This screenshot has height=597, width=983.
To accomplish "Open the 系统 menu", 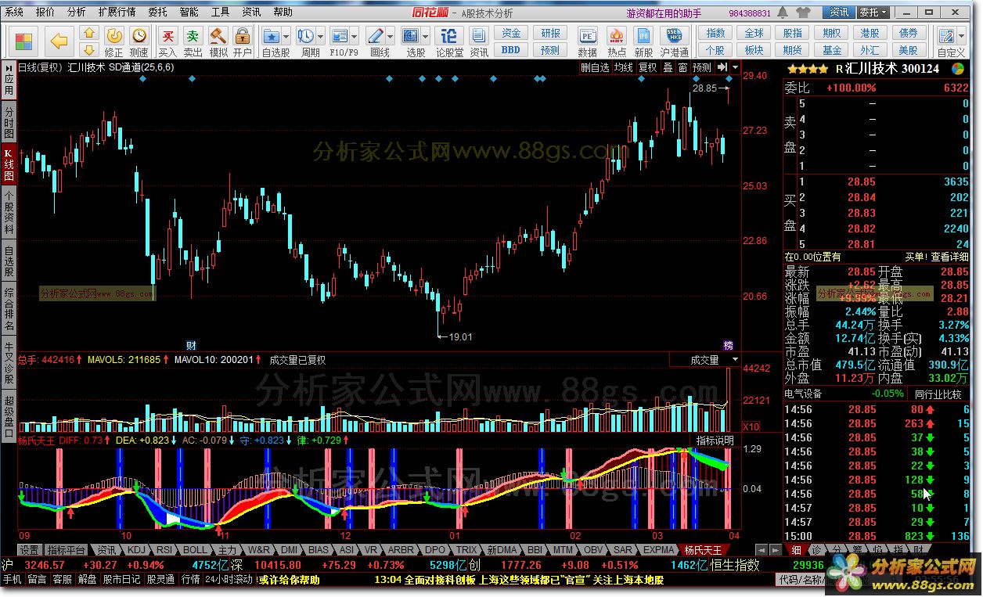I will point(14,12).
